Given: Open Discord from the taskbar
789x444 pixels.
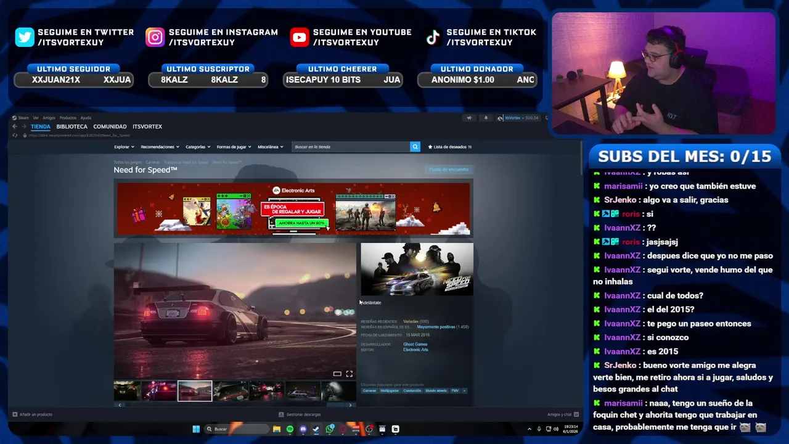Looking at the screenshot, I should click(x=303, y=429).
